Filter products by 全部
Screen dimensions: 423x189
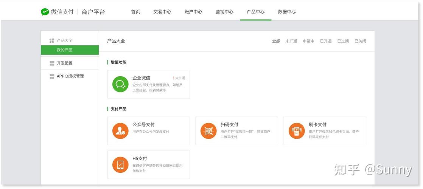[276, 41]
